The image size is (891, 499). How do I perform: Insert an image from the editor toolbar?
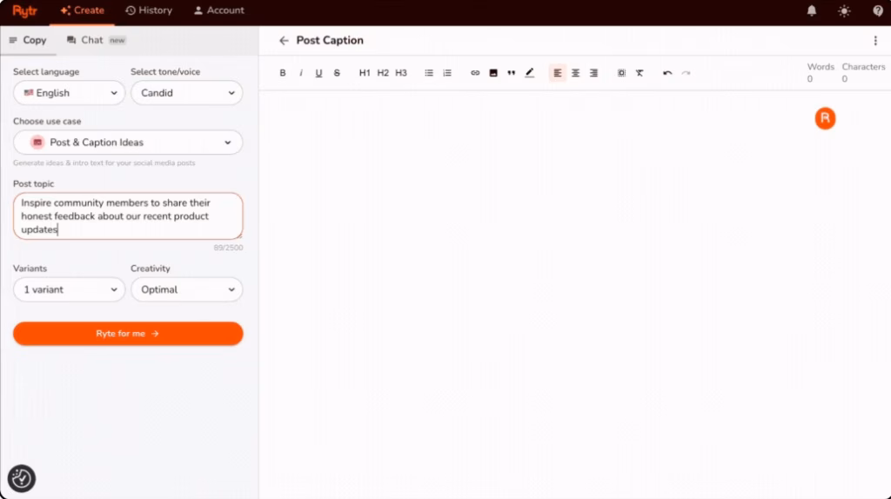[x=493, y=73]
